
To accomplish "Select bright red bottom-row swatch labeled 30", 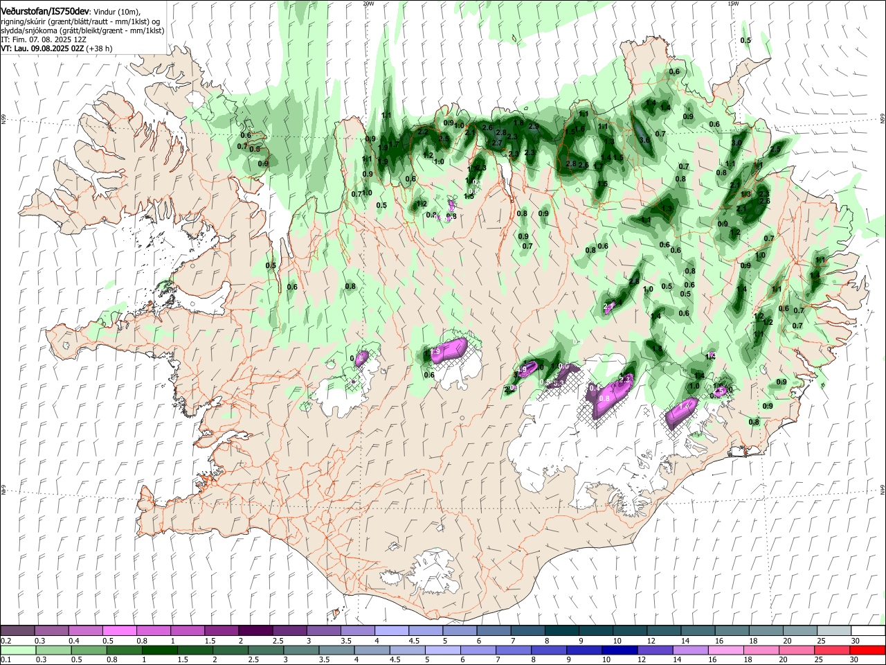I will [x=867, y=650].
